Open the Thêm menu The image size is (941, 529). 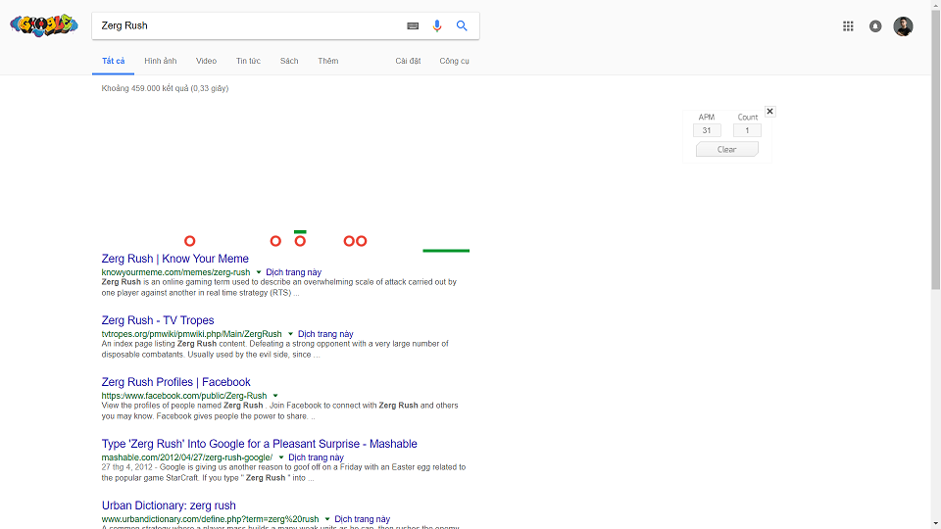coord(327,61)
